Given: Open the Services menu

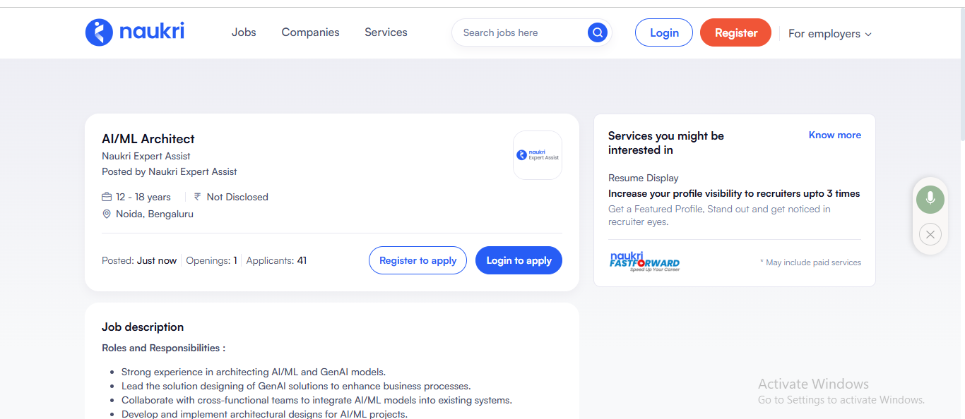Looking at the screenshot, I should pyautogui.click(x=386, y=32).
